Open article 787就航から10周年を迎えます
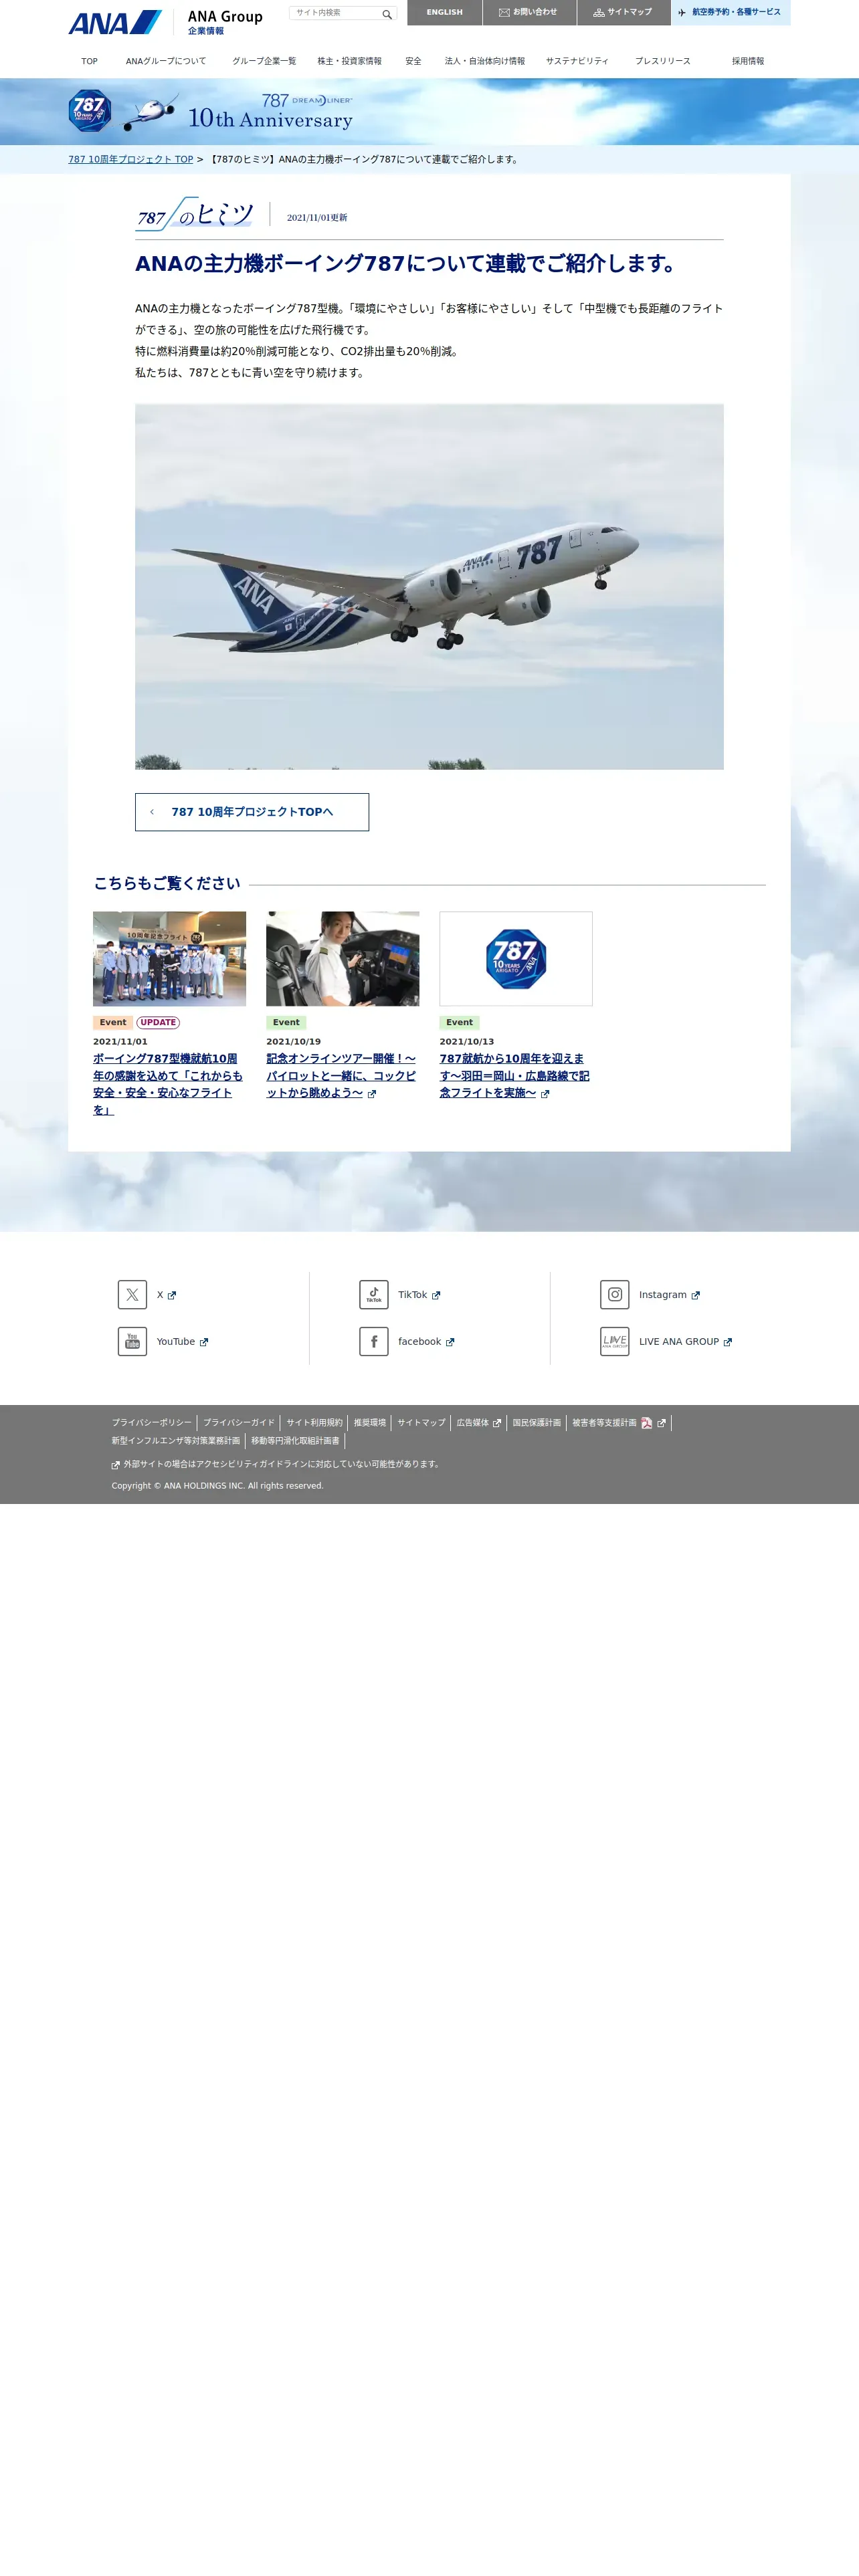Screen dimensions: 859x2576 point(515,1076)
